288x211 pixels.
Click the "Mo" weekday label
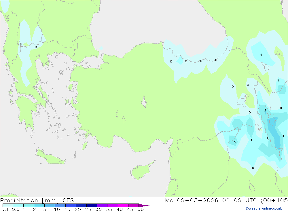click(169, 200)
